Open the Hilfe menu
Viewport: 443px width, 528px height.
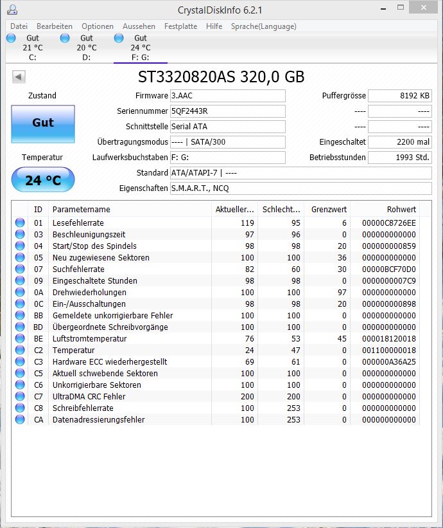(x=214, y=26)
